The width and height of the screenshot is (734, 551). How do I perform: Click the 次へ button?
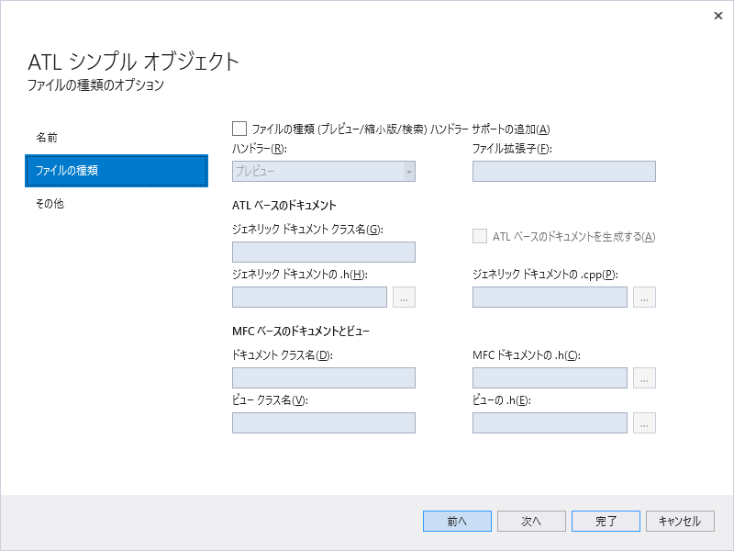click(x=531, y=521)
